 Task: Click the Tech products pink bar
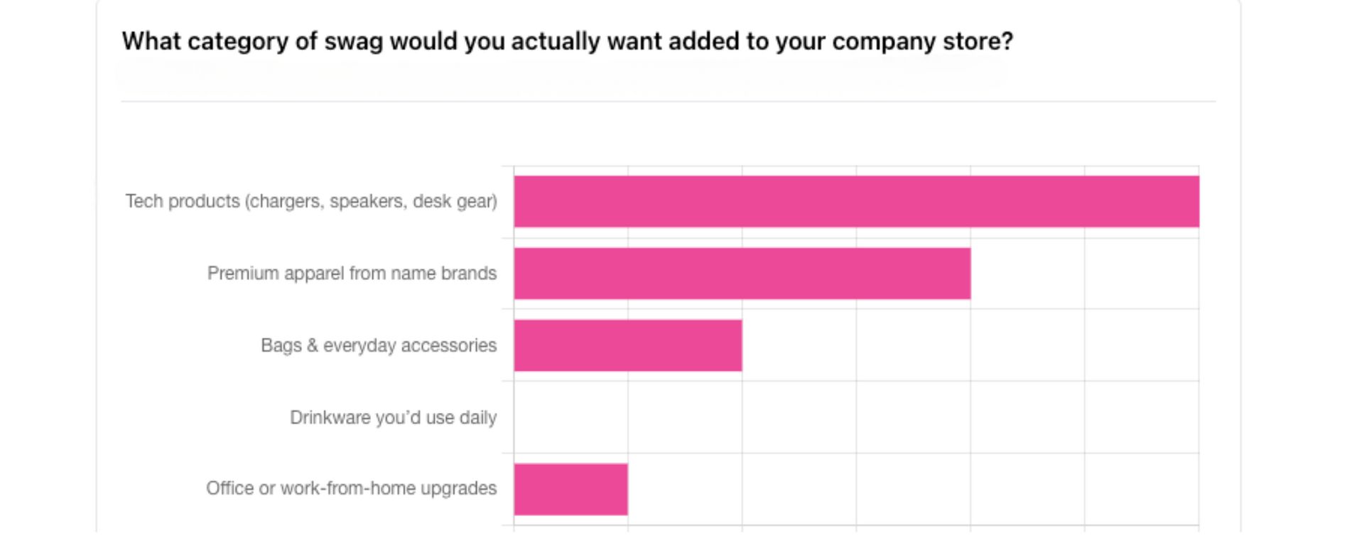click(x=856, y=202)
